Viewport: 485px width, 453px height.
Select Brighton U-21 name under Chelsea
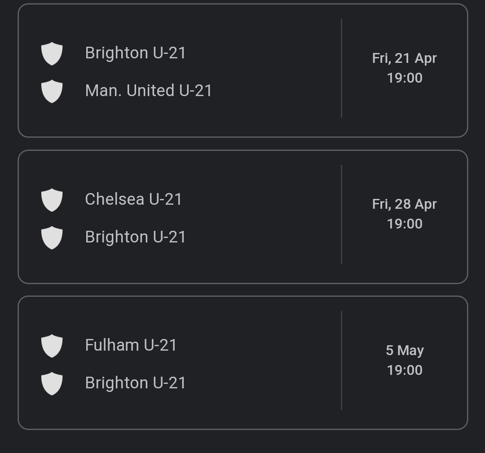tap(136, 237)
